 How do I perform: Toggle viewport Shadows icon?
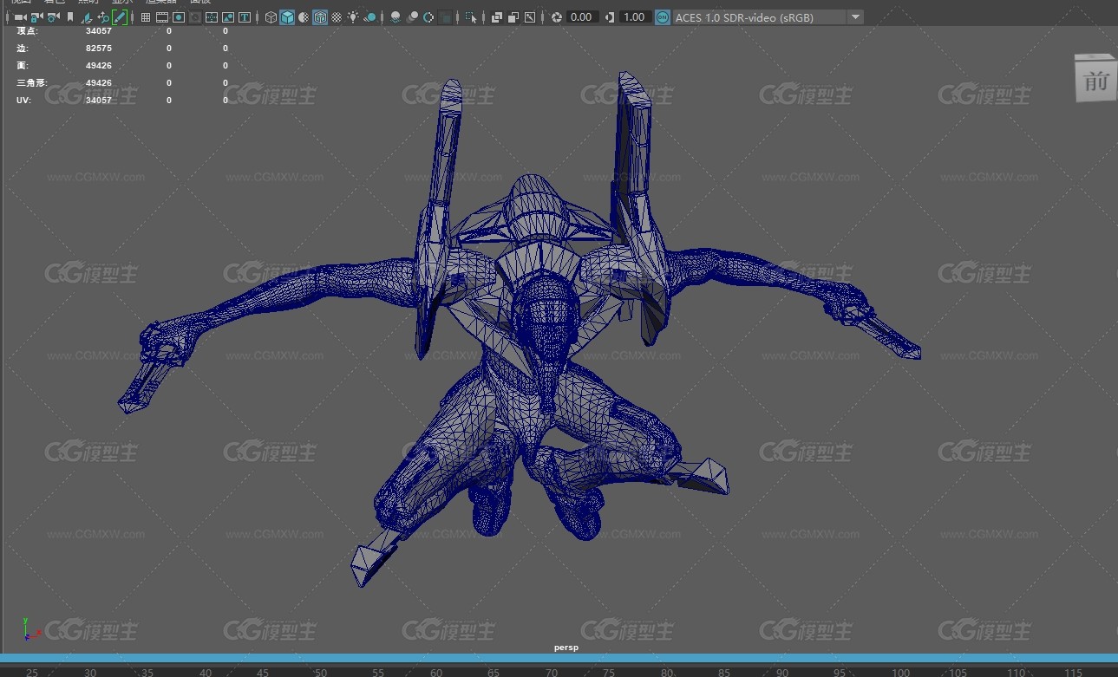(369, 17)
